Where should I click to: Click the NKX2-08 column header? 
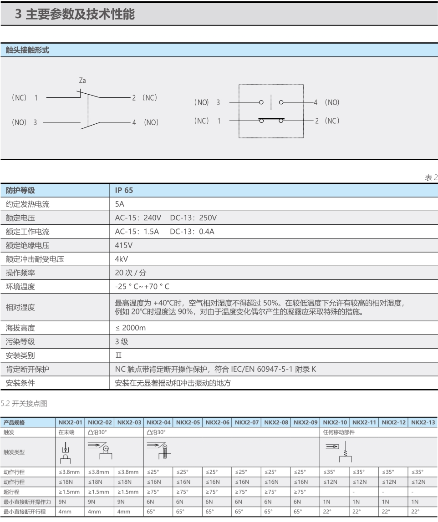tap(276, 422)
